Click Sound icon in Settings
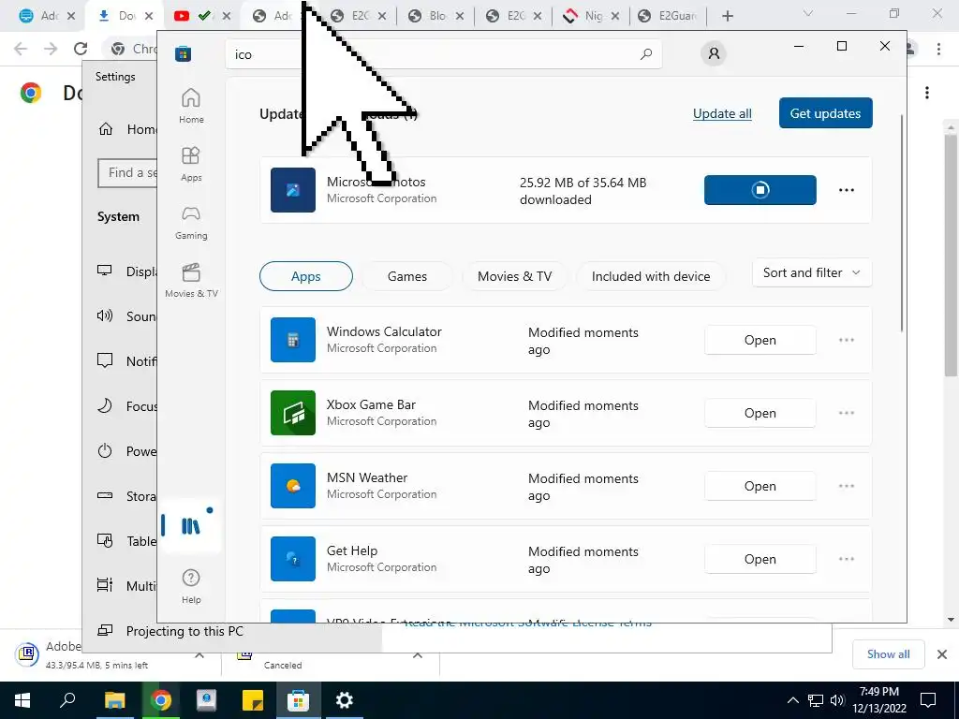The height and width of the screenshot is (719, 959). [x=105, y=316]
